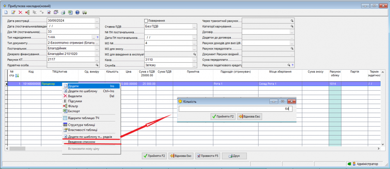The width and height of the screenshot is (390, 169).
Task: Click the sort icon in № стр header
Action: 16,75
